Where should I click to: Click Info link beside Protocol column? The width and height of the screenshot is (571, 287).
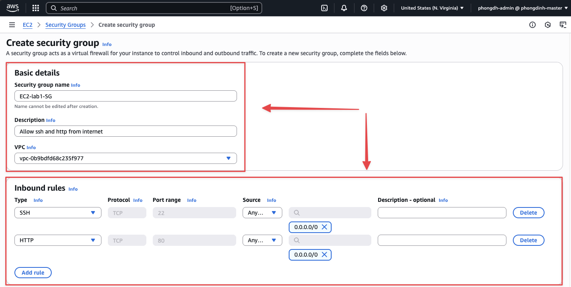[138, 200]
